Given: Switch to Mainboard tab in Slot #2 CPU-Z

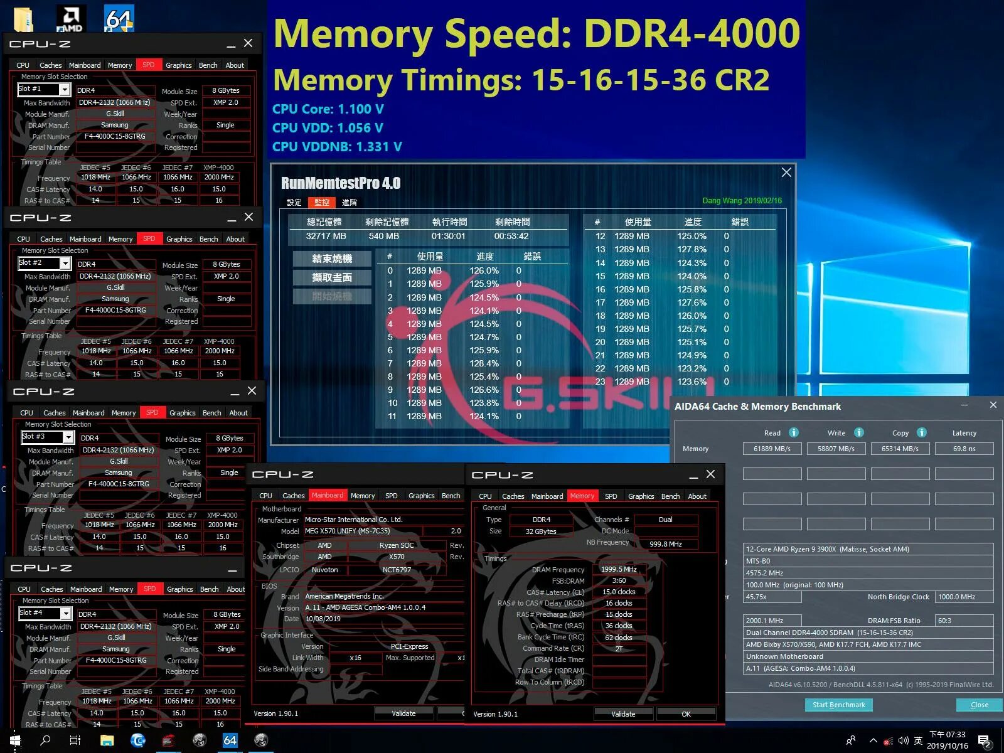Looking at the screenshot, I should tap(85, 239).
